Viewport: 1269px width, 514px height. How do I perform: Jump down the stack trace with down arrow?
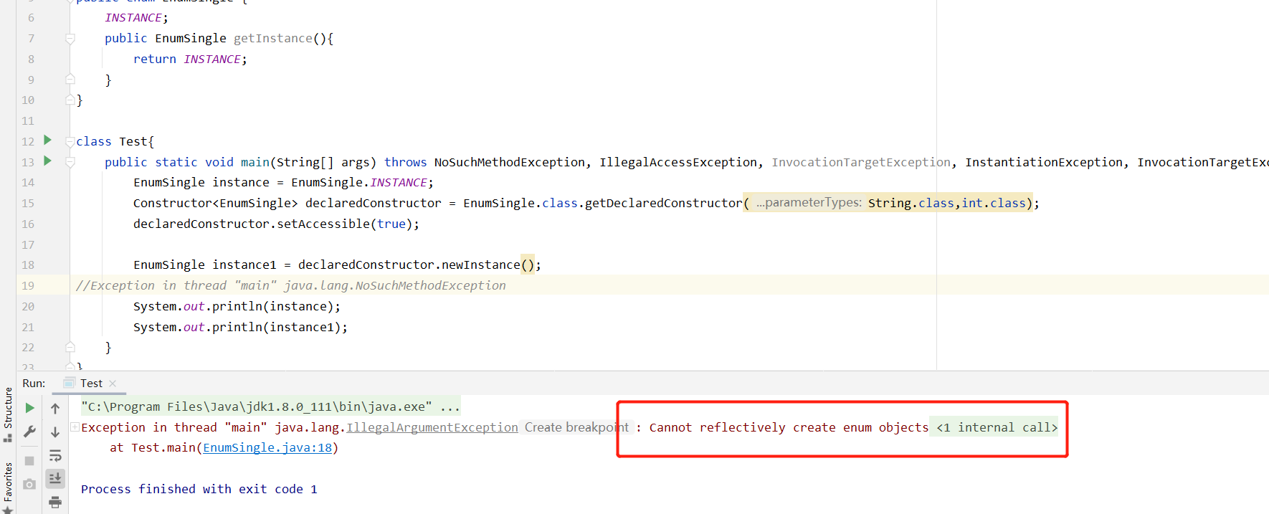[x=55, y=432]
